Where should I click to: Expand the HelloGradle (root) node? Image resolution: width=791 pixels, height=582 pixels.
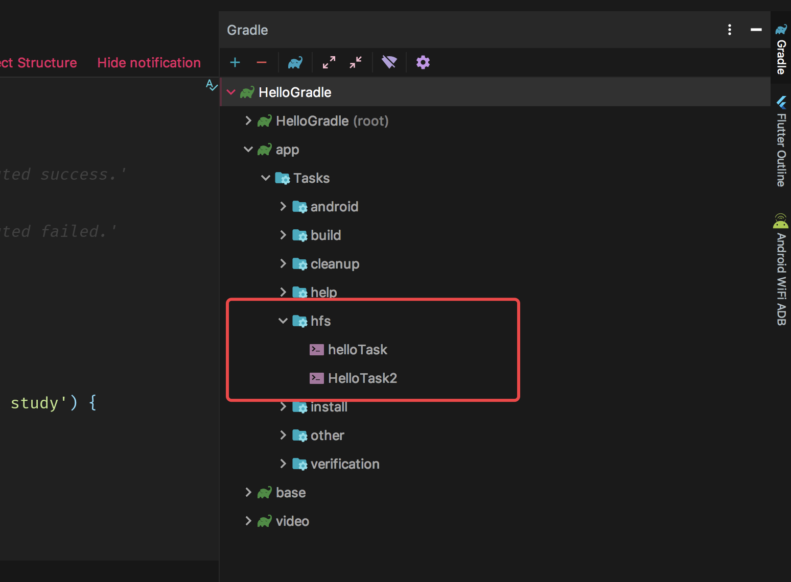tap(248, 121)
